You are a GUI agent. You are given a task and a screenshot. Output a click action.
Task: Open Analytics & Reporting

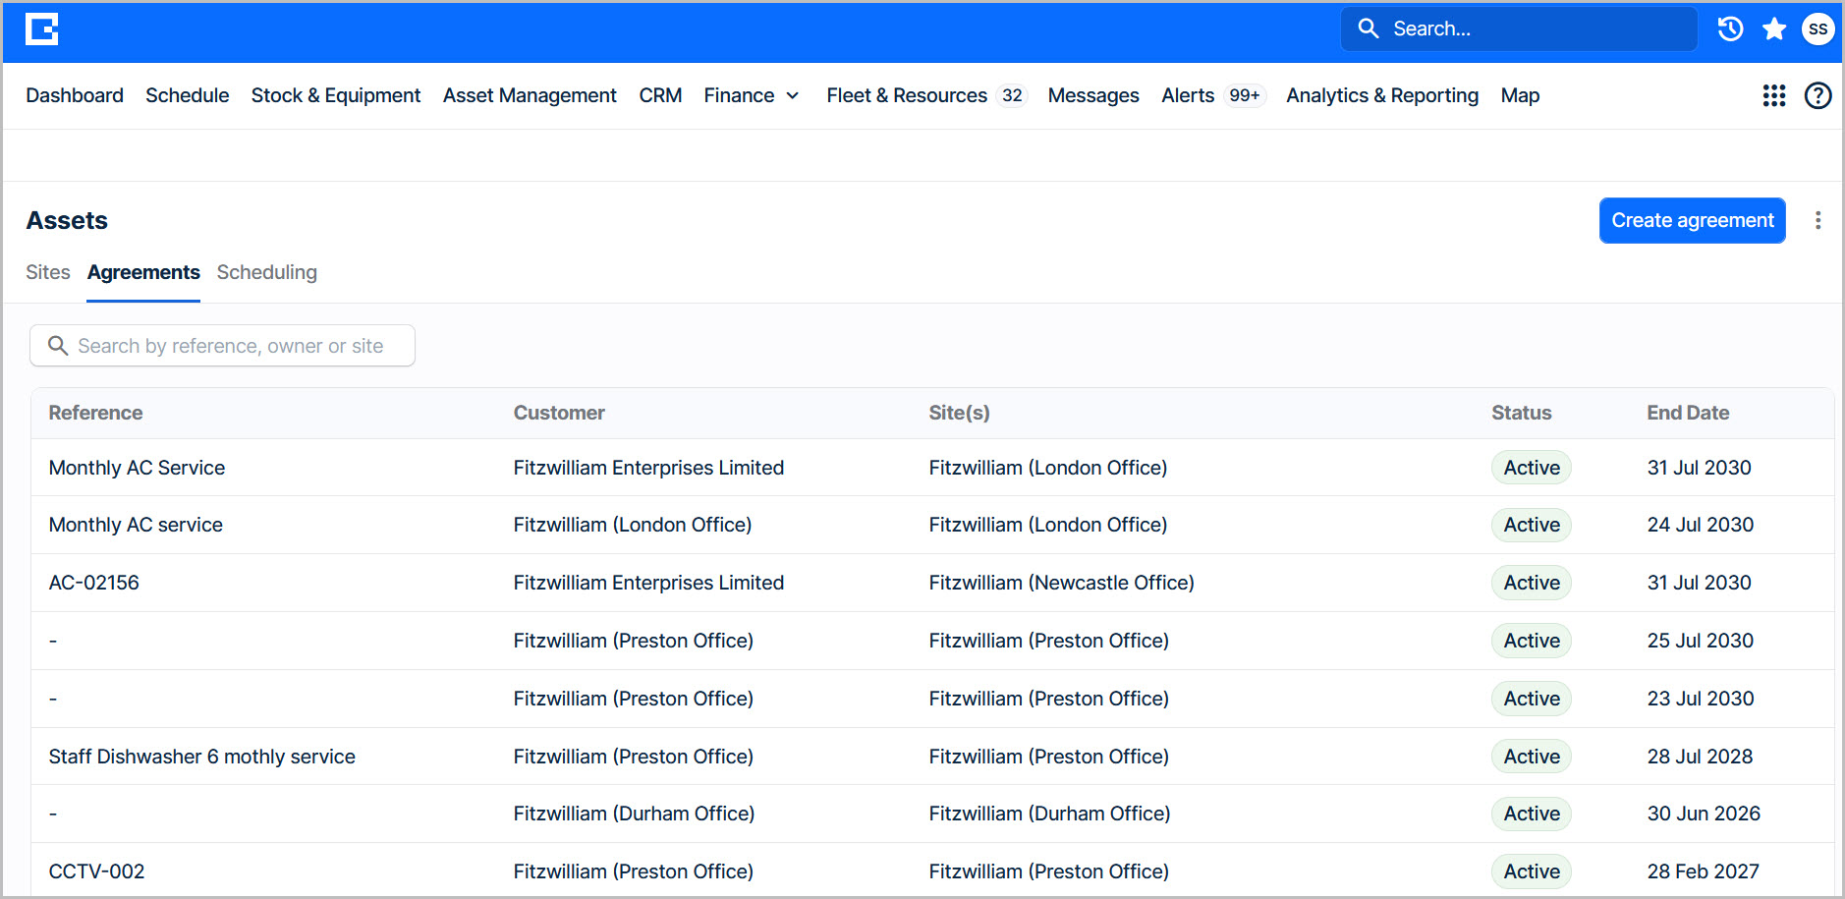[x=1382, y=95]
